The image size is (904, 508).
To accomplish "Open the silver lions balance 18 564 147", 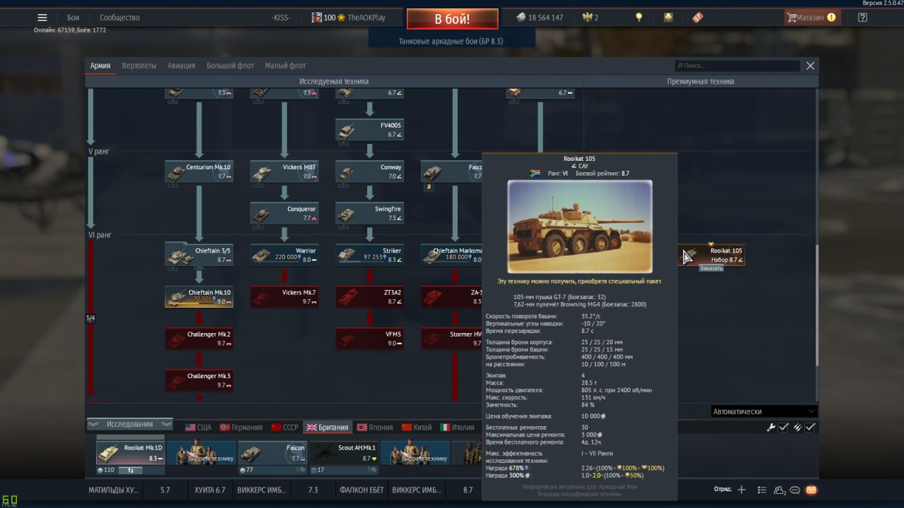I will pos(540,18).
